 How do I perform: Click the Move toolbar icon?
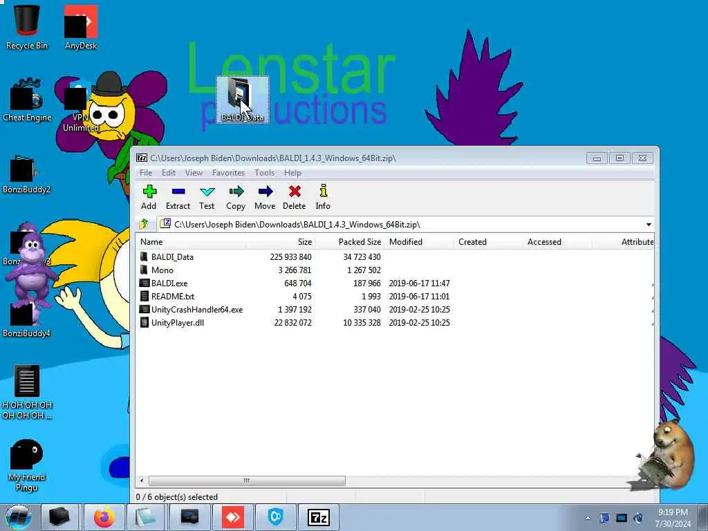265,197
